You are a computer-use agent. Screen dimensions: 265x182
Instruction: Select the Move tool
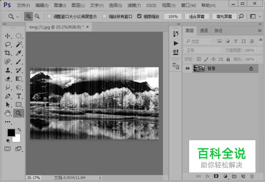[x=7, y=36]
